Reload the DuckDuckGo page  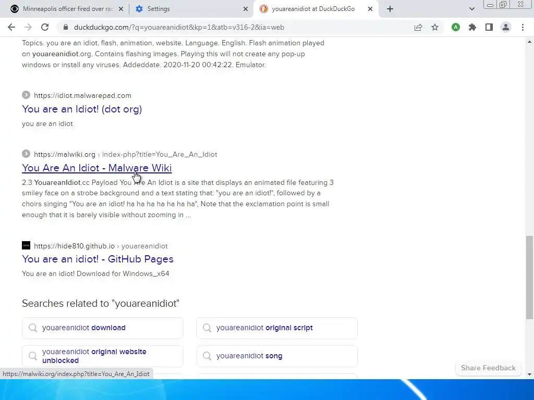[x=45, y=27]
